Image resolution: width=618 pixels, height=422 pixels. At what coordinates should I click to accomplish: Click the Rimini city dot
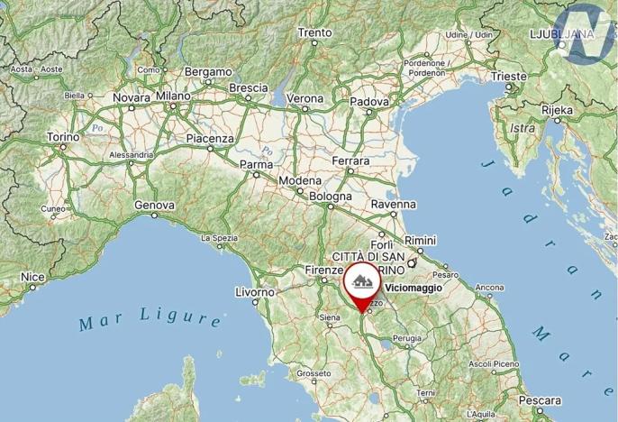tap(420, 251)
